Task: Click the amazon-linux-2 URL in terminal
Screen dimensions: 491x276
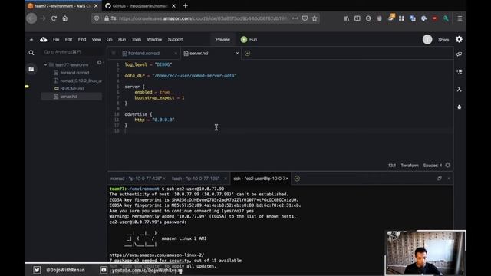Action: coord(157,255)
